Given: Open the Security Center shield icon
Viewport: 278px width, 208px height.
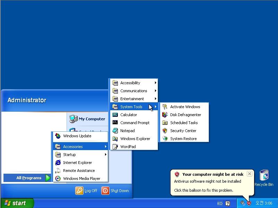Looking at the screenshot, I should 165,131.
